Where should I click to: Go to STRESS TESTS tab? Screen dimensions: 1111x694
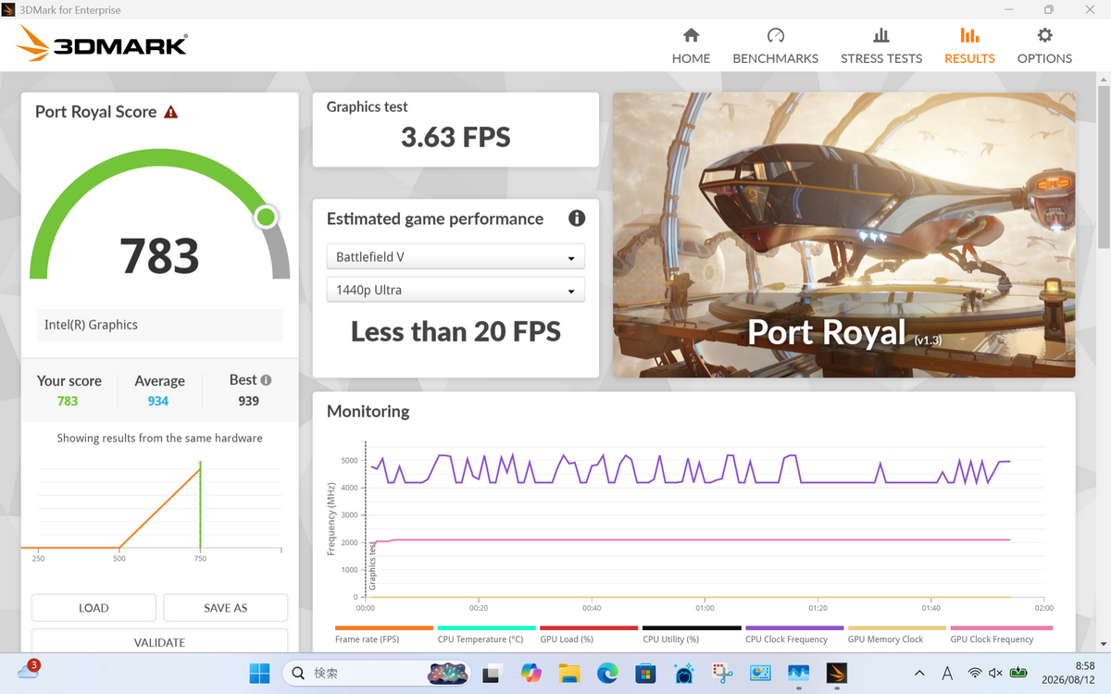coord(880,46)
